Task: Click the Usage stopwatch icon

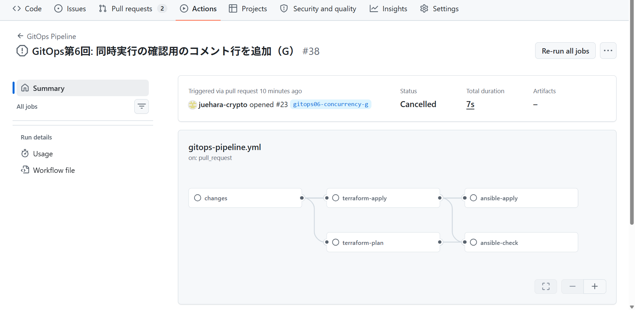Action: pyautogui.click(x=25, y=153)
